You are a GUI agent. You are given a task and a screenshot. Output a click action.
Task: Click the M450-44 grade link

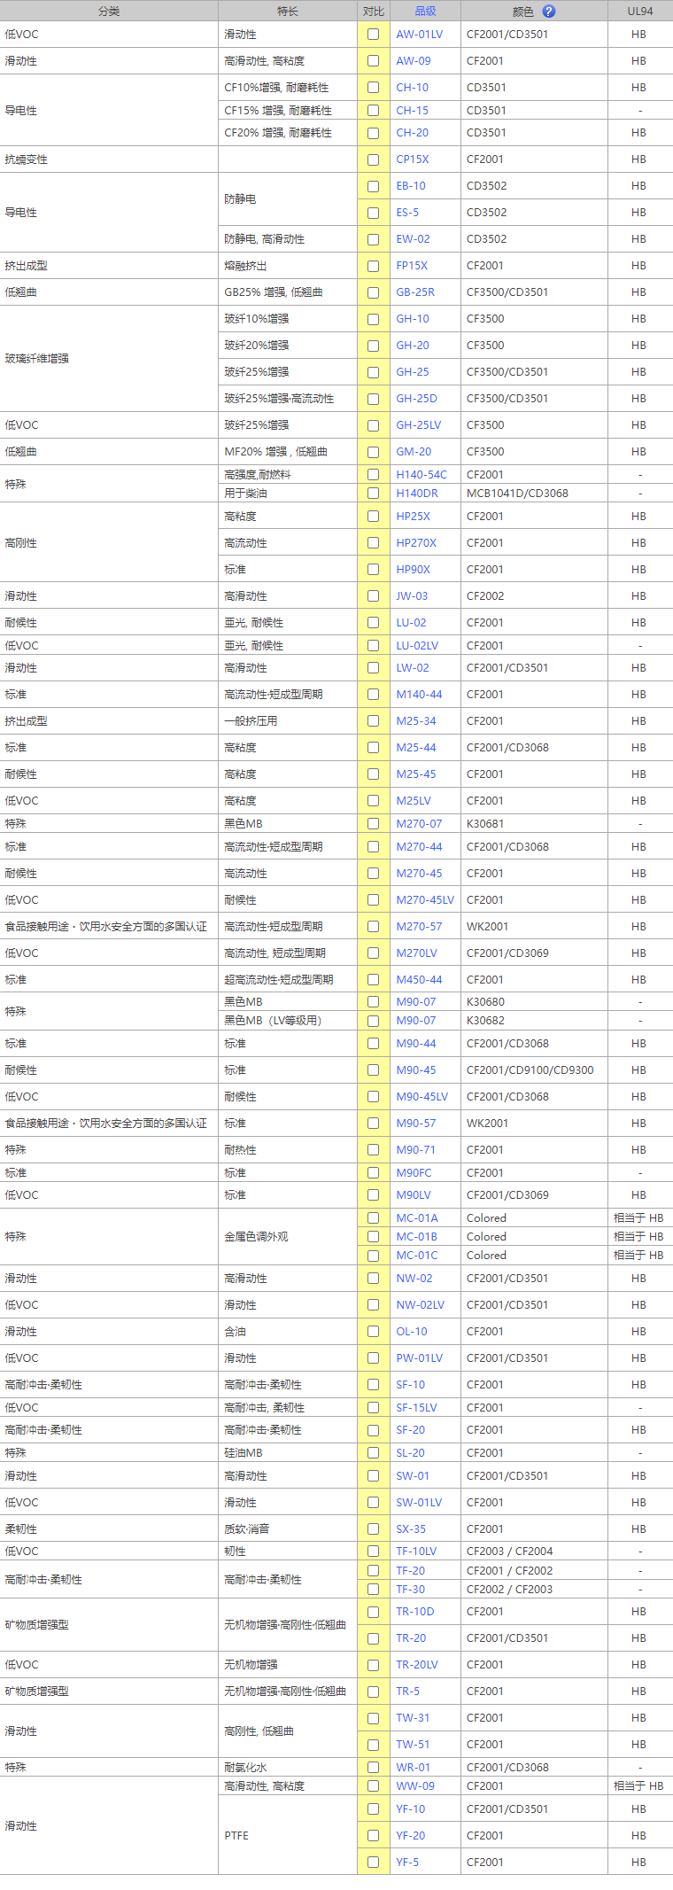tap(419, 980)
